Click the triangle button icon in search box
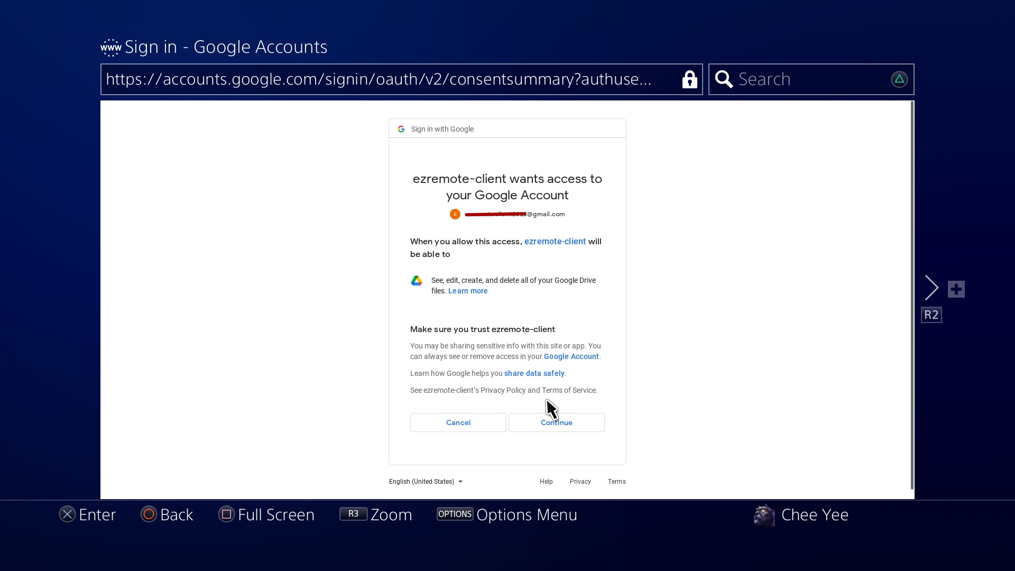Image resolution: width=1015 pixels, height=571 pixels. (899, 79)
